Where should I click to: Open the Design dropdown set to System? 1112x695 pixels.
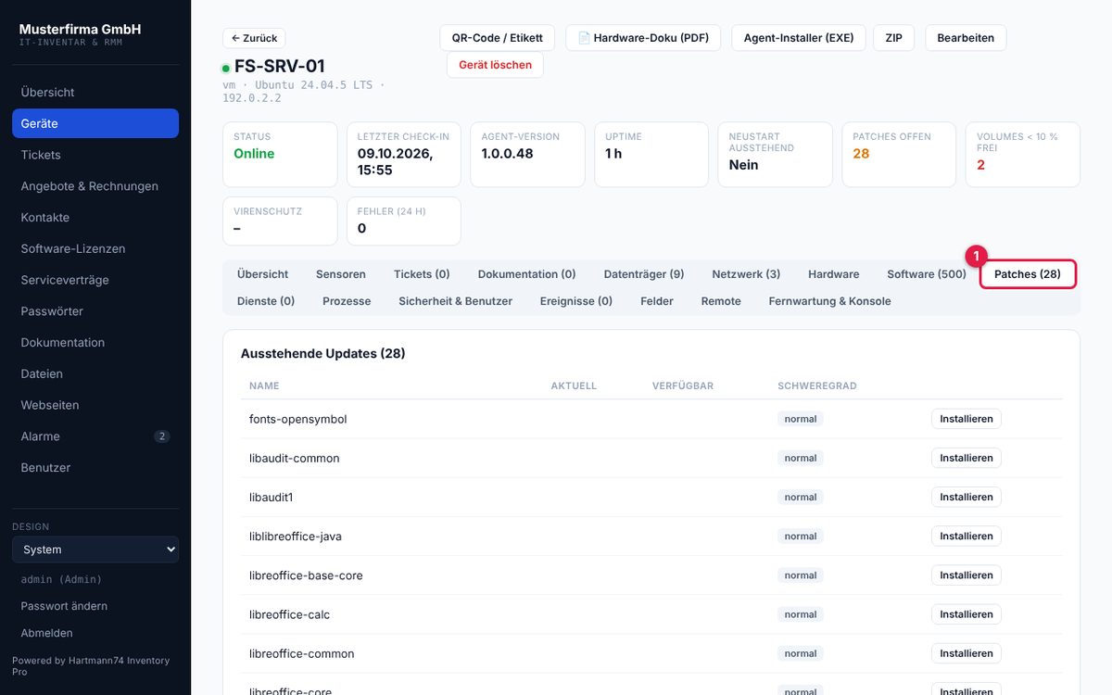(x=95, y=550)
